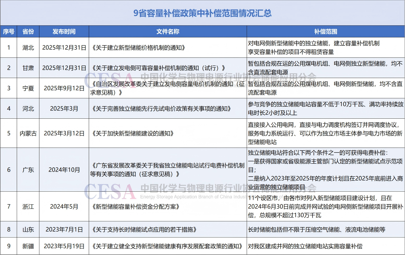Image resolution: width=405 pixels, height=255 pixels.
Task: Open 《关于支持长时储能试点应用的若干措施》 document name
Action: coord(144,230)
